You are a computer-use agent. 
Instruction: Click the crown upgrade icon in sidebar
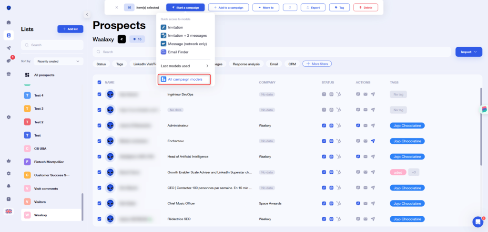coord(9,161)
